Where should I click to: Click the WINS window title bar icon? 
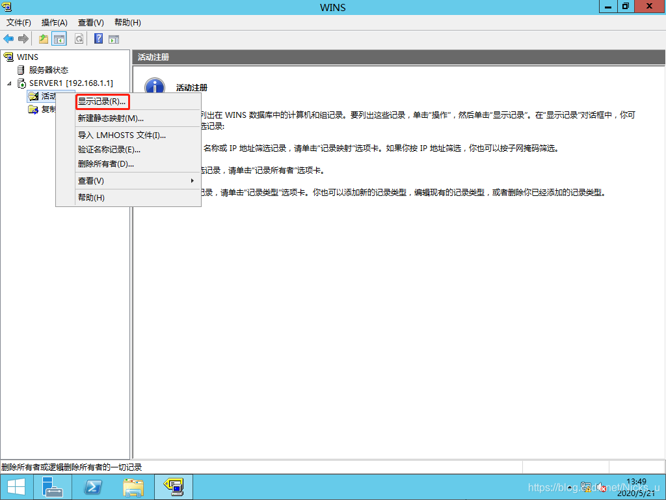7,7
